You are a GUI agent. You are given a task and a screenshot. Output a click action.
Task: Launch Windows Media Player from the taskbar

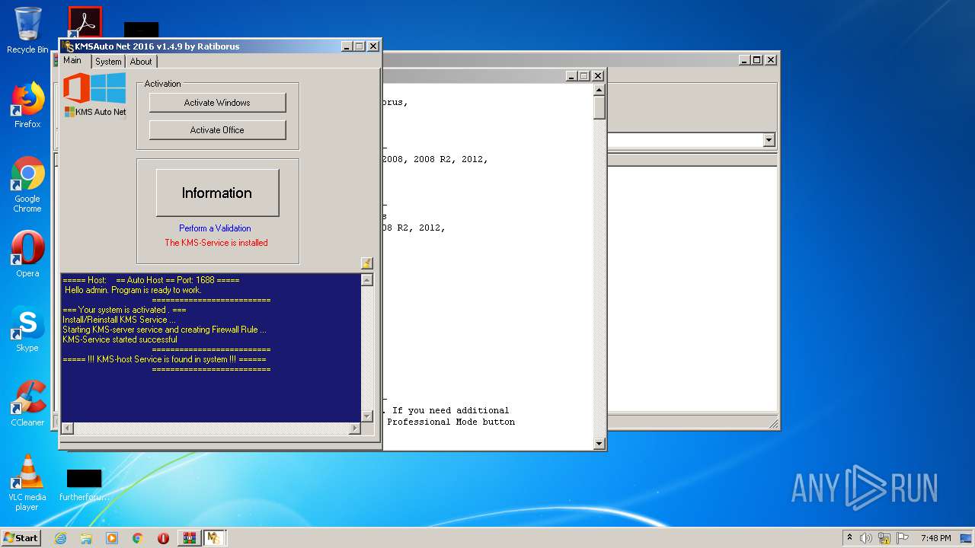(112, 538)
